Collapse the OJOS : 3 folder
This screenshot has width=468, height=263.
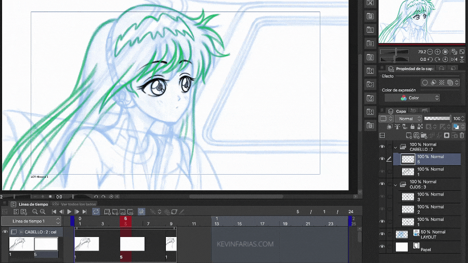(x=396, y=185)
